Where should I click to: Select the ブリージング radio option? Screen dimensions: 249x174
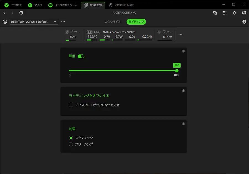point(71,144)
